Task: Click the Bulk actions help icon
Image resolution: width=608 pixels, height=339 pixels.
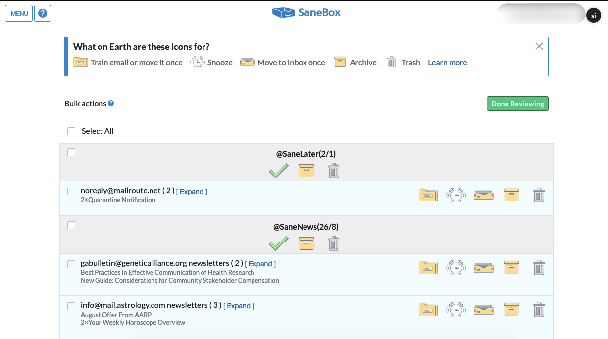Action: pyautogui.click(x=111, y=103)
